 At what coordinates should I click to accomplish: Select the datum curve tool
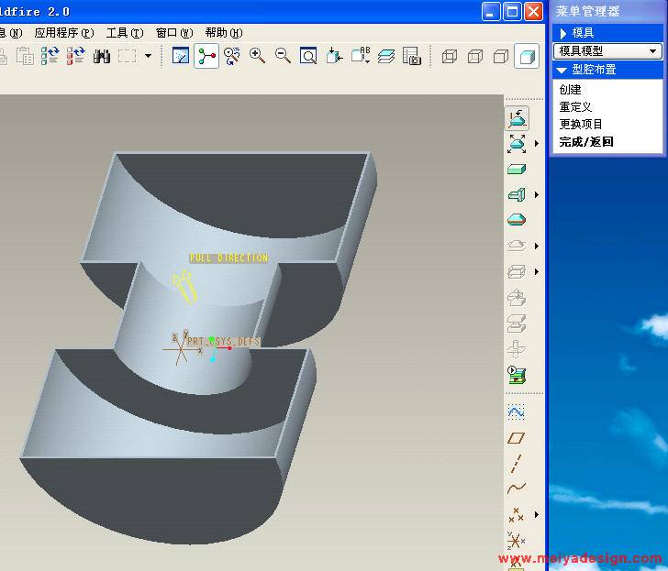517,489
